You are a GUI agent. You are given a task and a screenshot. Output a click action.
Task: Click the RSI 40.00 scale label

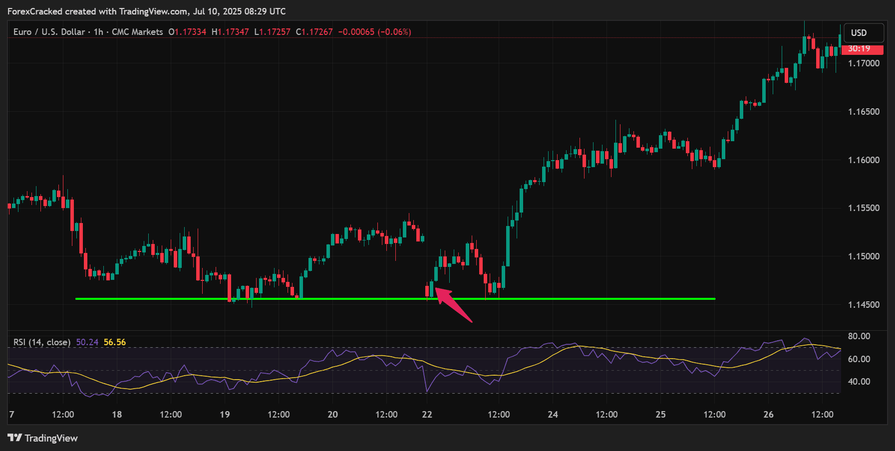point(859,382)
